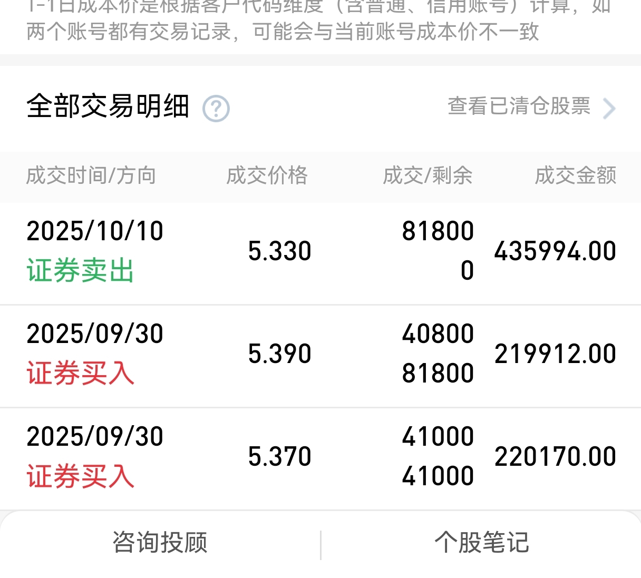Click the 220170.00 transaction amount

[555, 457]
